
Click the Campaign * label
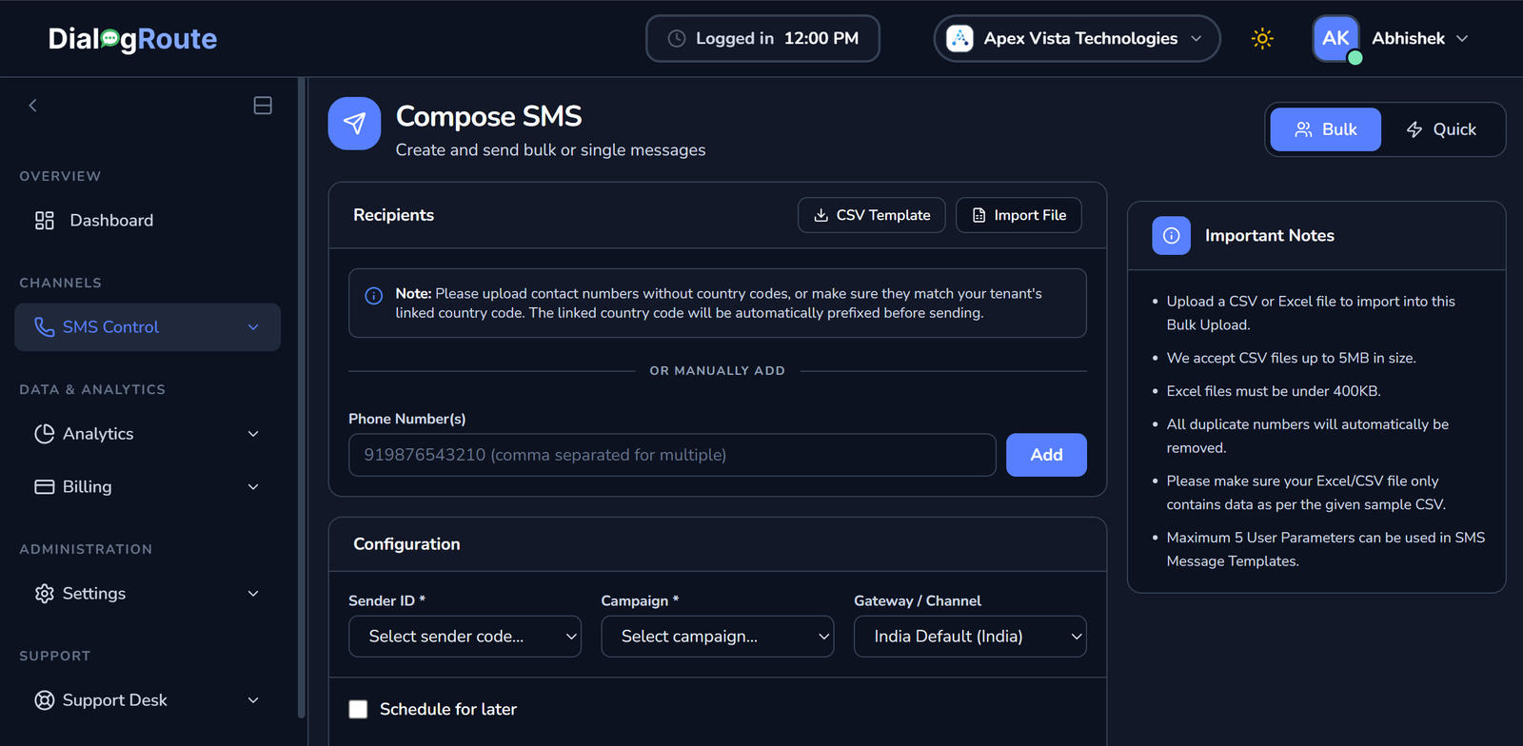click(x=640, y=600)
